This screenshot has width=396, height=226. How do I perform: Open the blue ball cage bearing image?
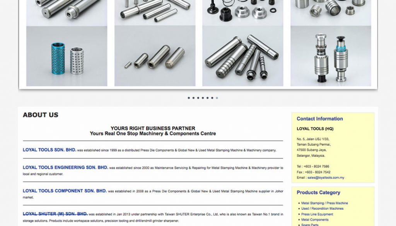click(x=67, y=56)
